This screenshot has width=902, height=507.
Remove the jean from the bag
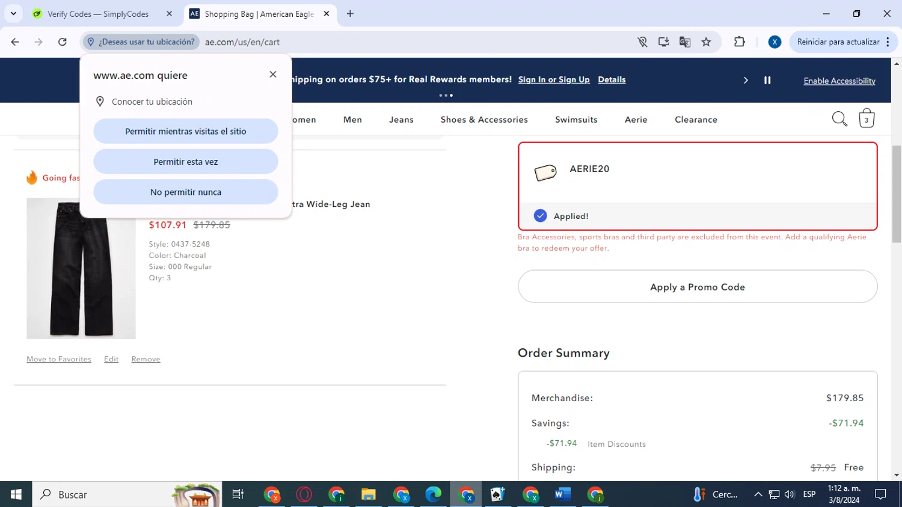point(146,359)
